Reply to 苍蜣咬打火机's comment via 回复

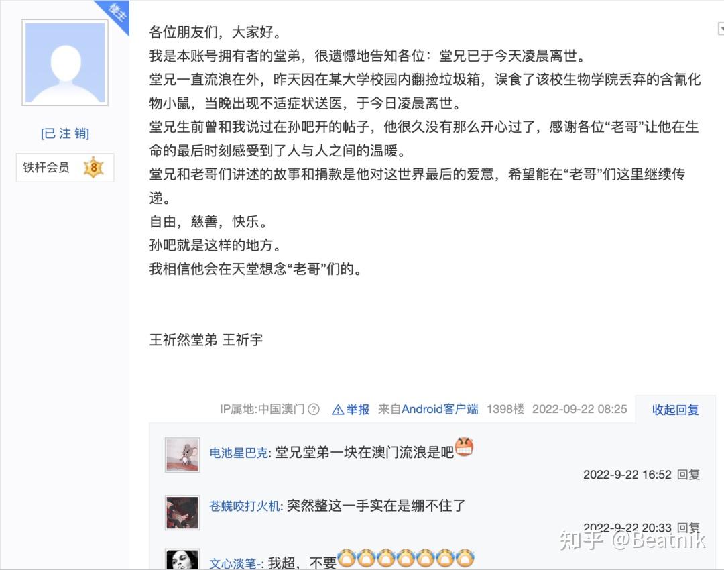coord(688,528)
